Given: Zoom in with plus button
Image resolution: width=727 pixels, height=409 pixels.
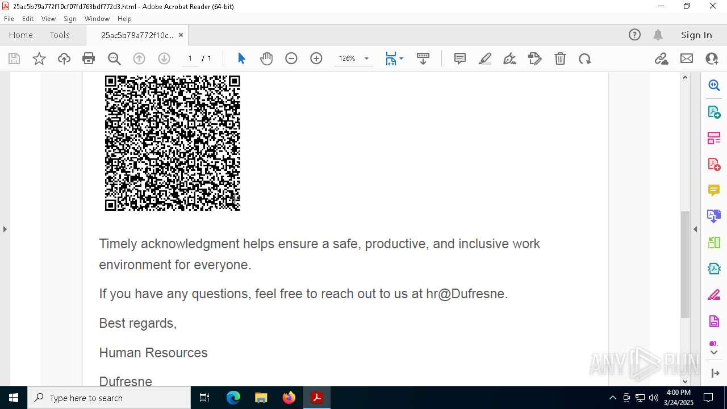Looking at the screenshot, I should (x=316, y=59).
